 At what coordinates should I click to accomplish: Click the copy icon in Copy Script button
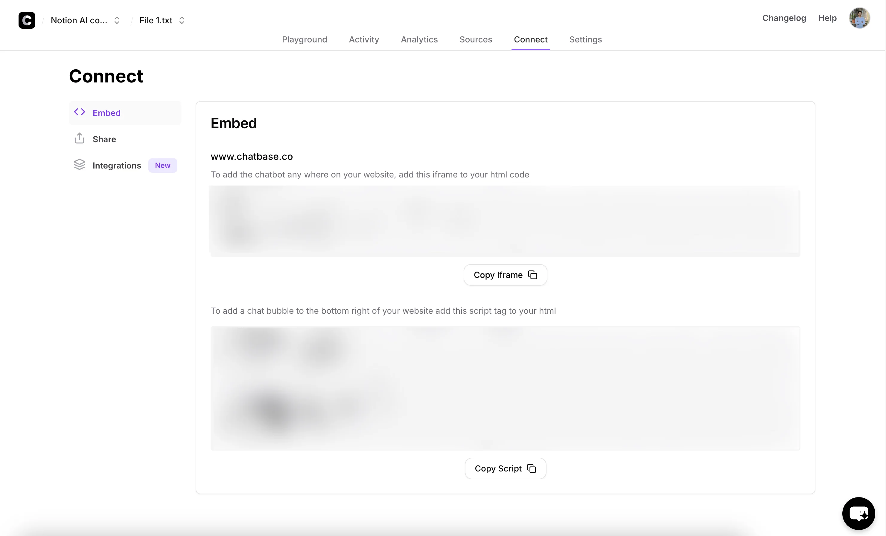[x=532, y=468]
